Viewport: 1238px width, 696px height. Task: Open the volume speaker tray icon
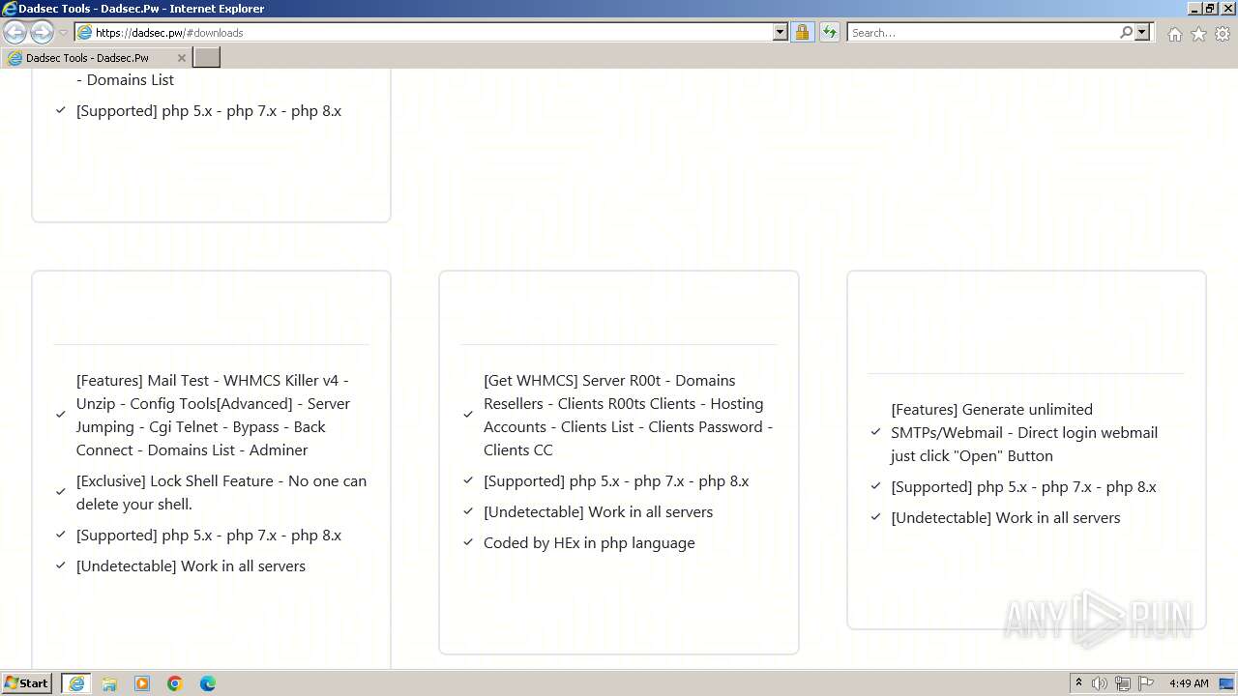click(x=1100, y=683)
